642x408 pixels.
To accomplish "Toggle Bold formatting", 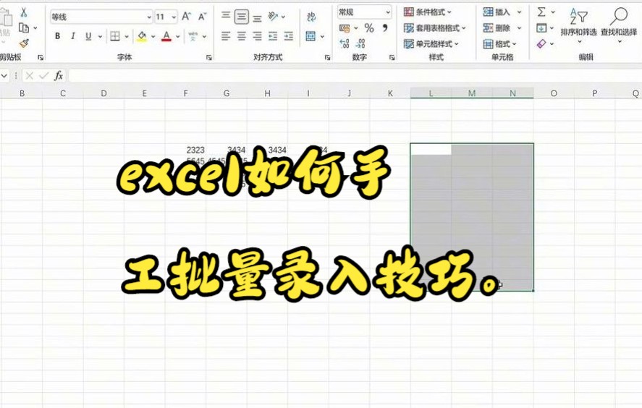I will click(x=57, y=36).
